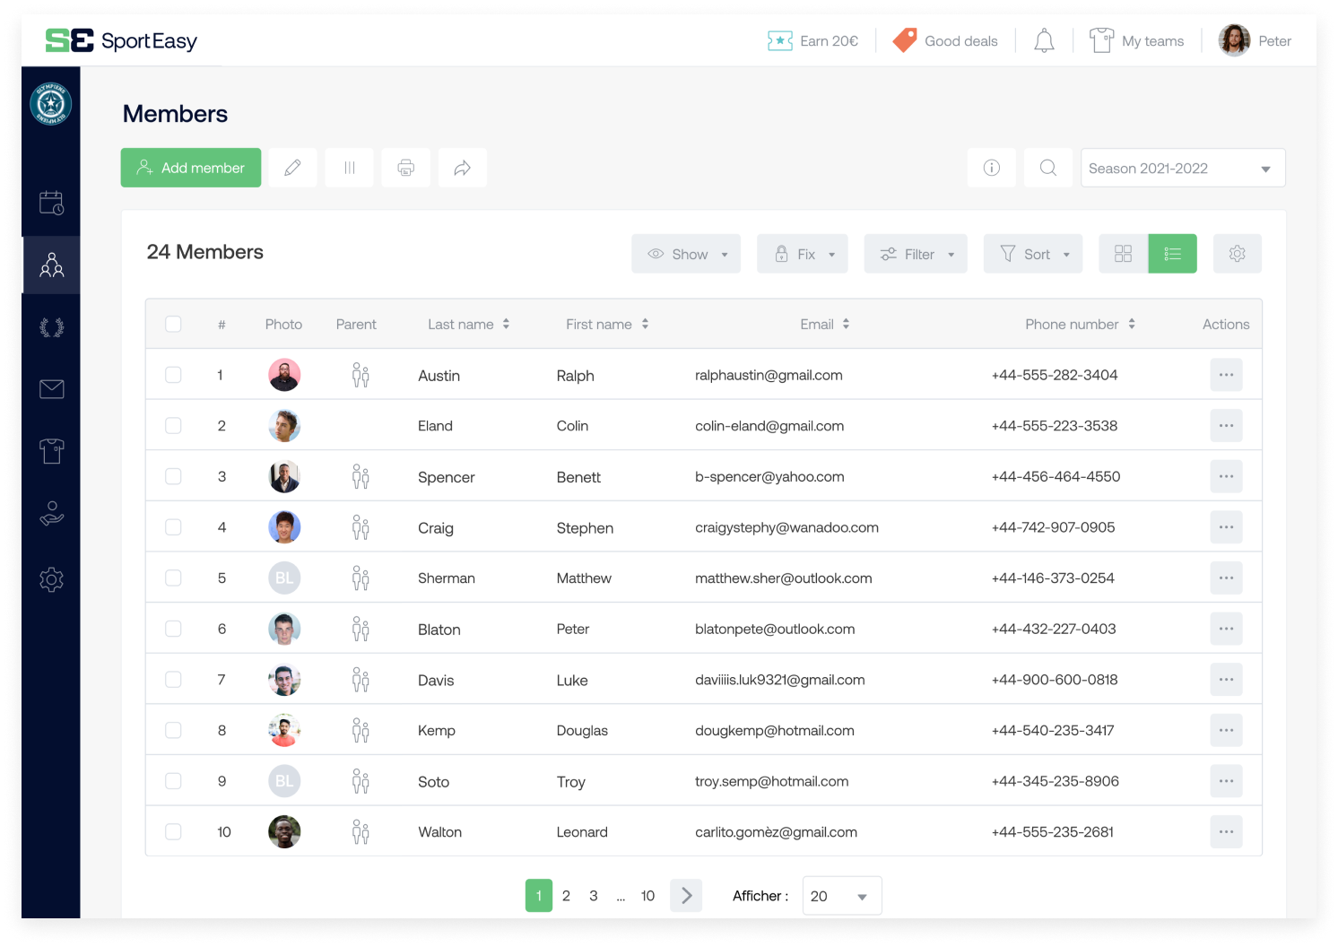Open the Sort dropdown
Screen dimensions: 1338x947
click(x=1032, y=254)
